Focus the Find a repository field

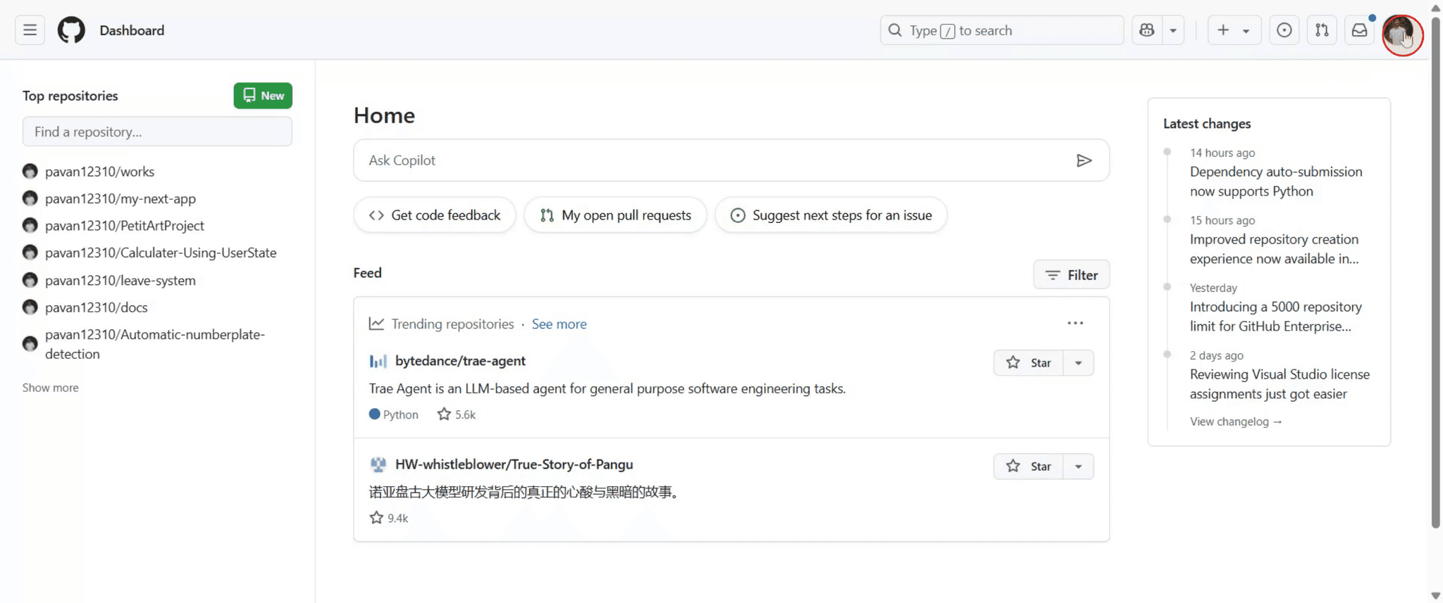point(157,132)
